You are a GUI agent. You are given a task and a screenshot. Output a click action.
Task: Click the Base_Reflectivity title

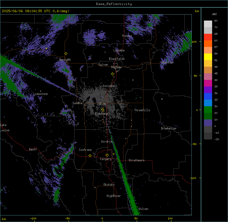pyautogui.click(x=114, y=4)
